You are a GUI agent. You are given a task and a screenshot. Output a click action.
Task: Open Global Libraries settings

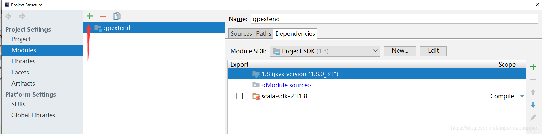[33, 115]
